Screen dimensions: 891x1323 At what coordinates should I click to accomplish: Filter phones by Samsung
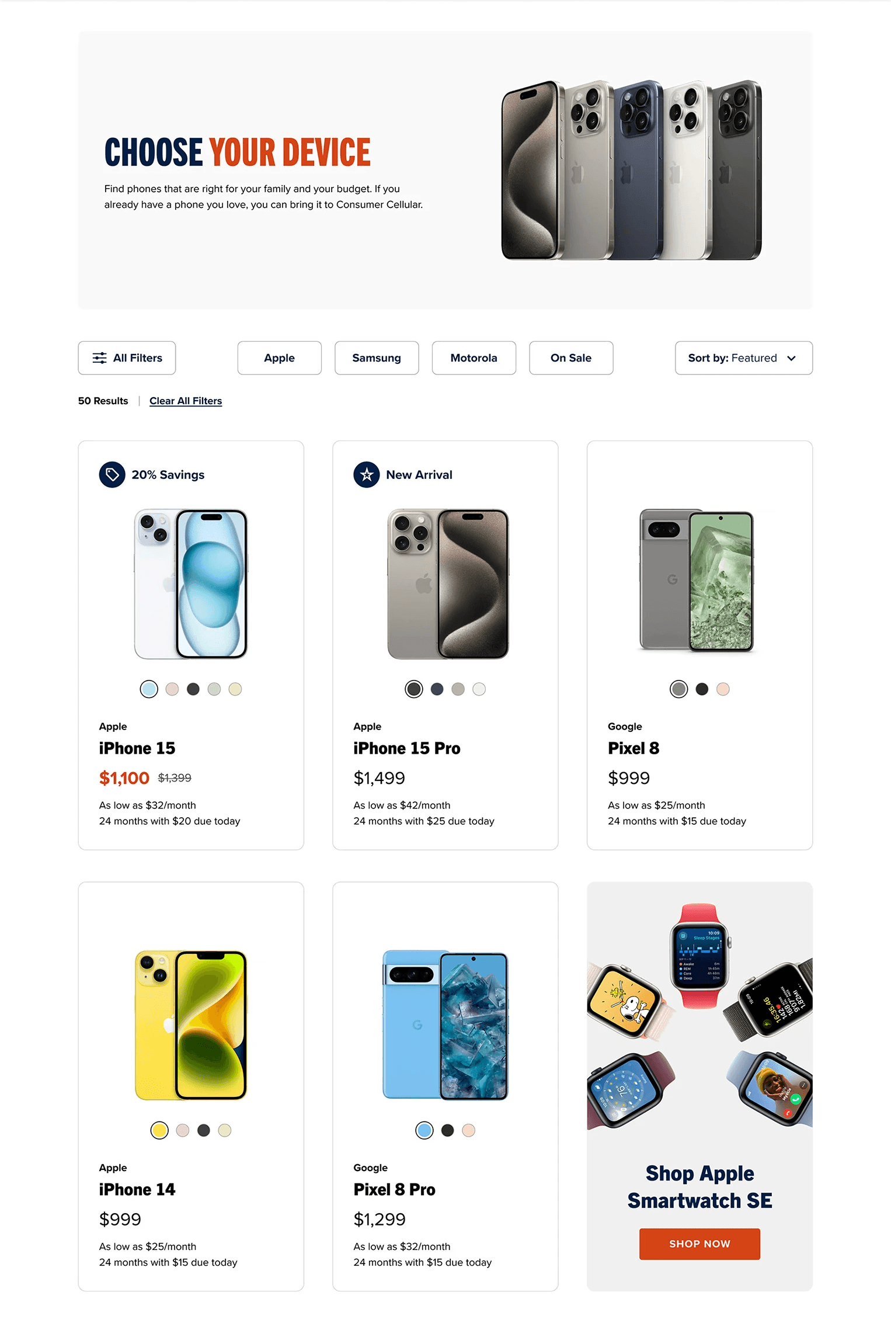[377, 358]
